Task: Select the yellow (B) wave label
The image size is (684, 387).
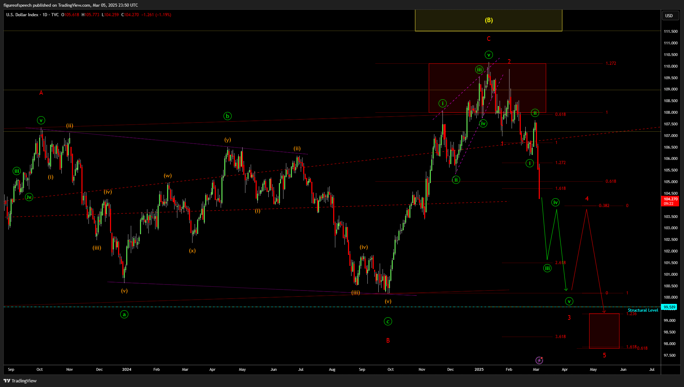Action: (489, 20)
